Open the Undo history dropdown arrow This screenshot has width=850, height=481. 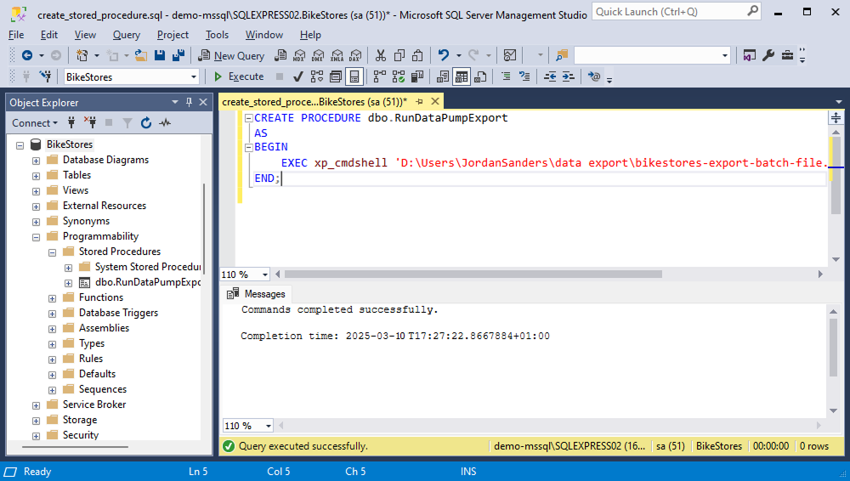[459, 55]
